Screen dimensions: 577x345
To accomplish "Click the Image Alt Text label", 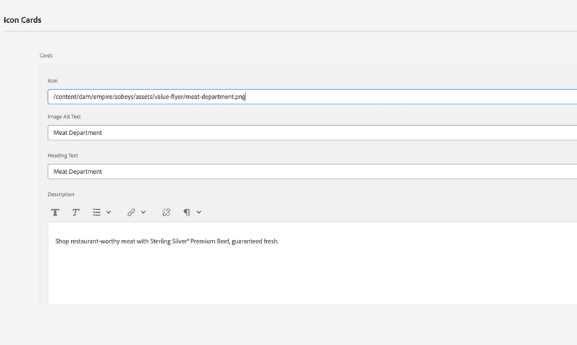I will coord(64,117).
